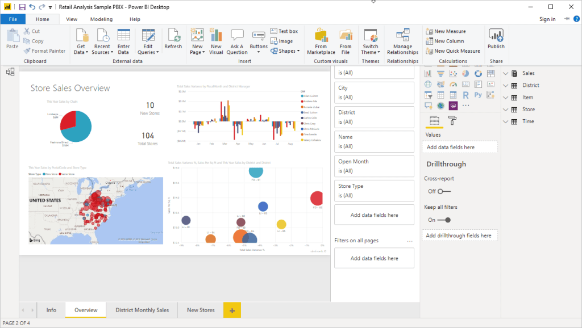Screen dimensions: 582x328
Task: Select the matrix visualization icon
Action: click(x=453, y=95)
